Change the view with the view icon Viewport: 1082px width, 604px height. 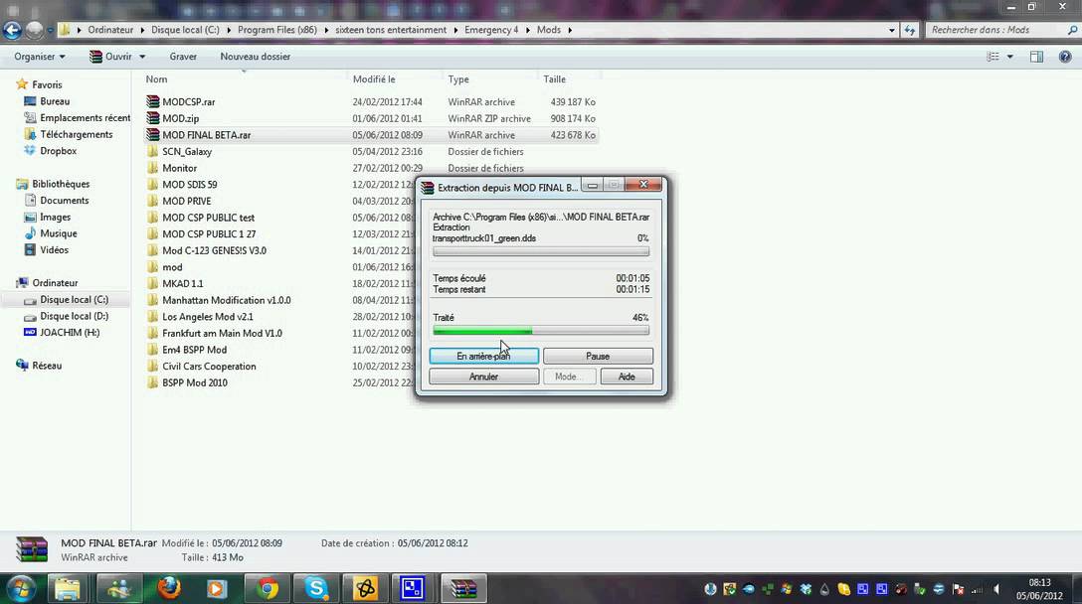992,57
